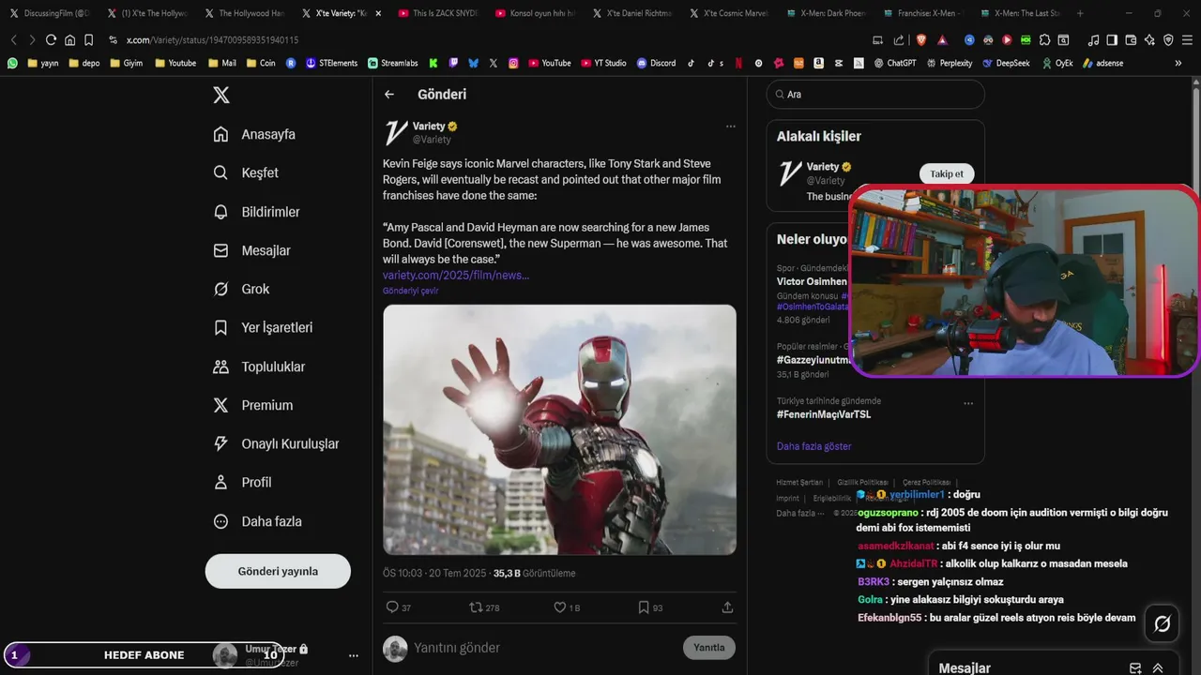Image resolution: width=1201 pixels, height=675 pixels.
Task: Switch to X-Men: Dark Phoenix tab
Action: [826, 13]
